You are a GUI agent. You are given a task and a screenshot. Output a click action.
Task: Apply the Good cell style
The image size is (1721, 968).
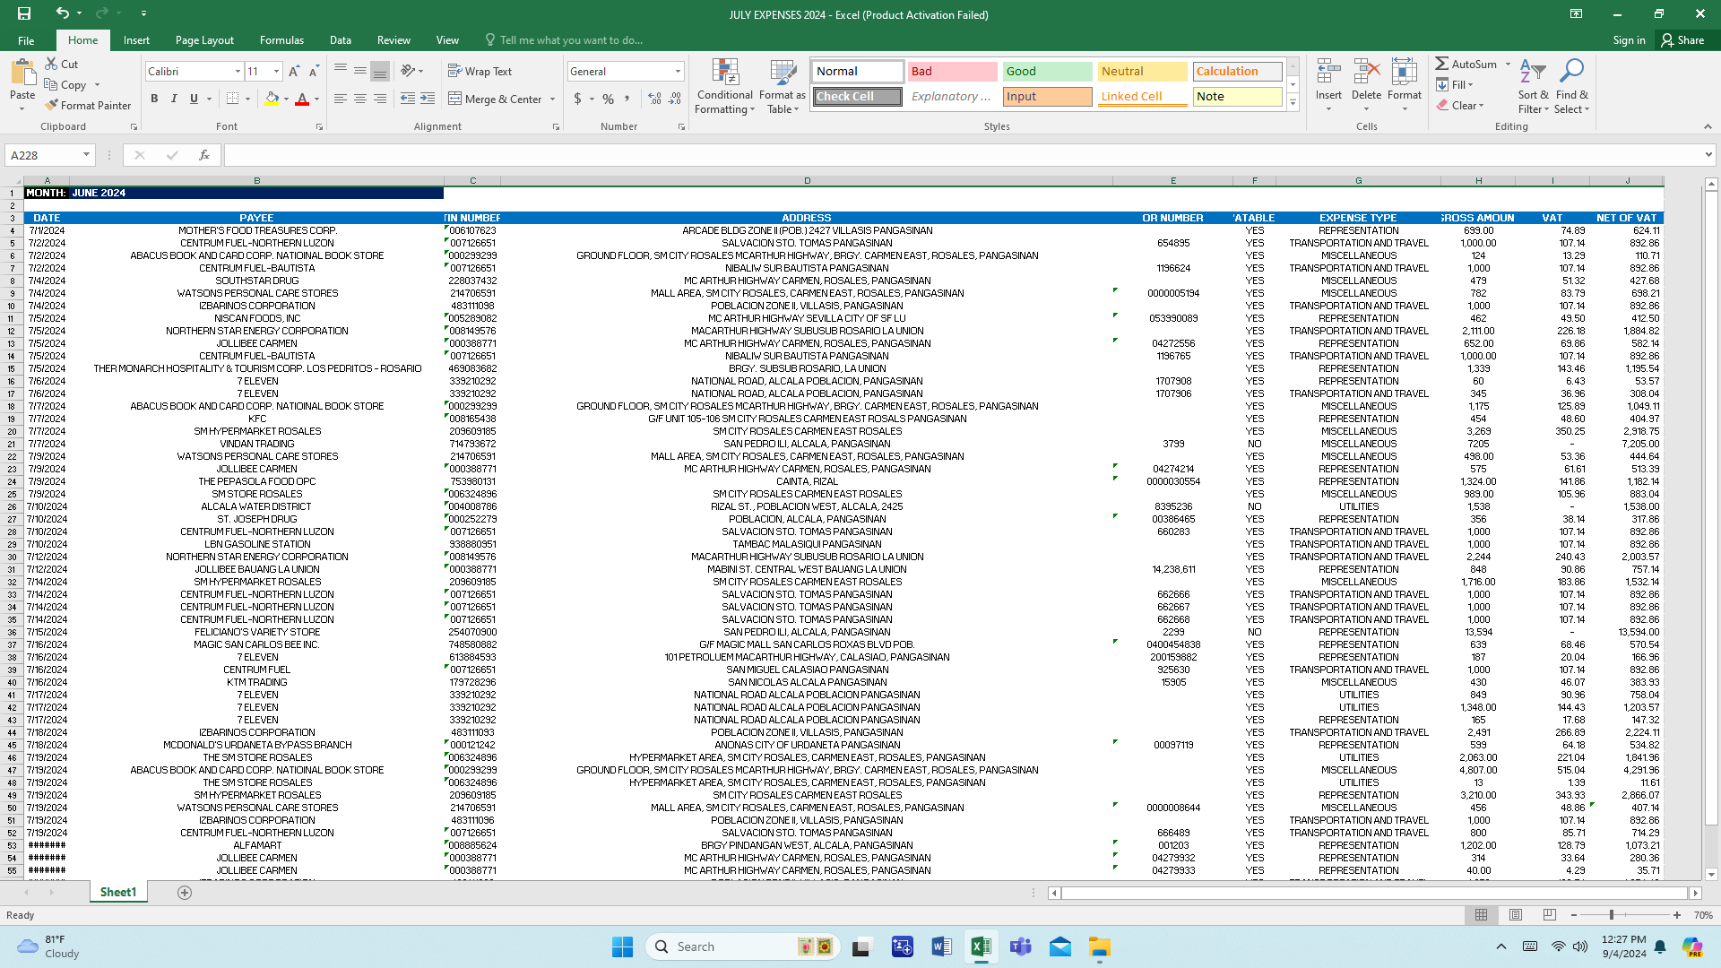pos(1047,72)
